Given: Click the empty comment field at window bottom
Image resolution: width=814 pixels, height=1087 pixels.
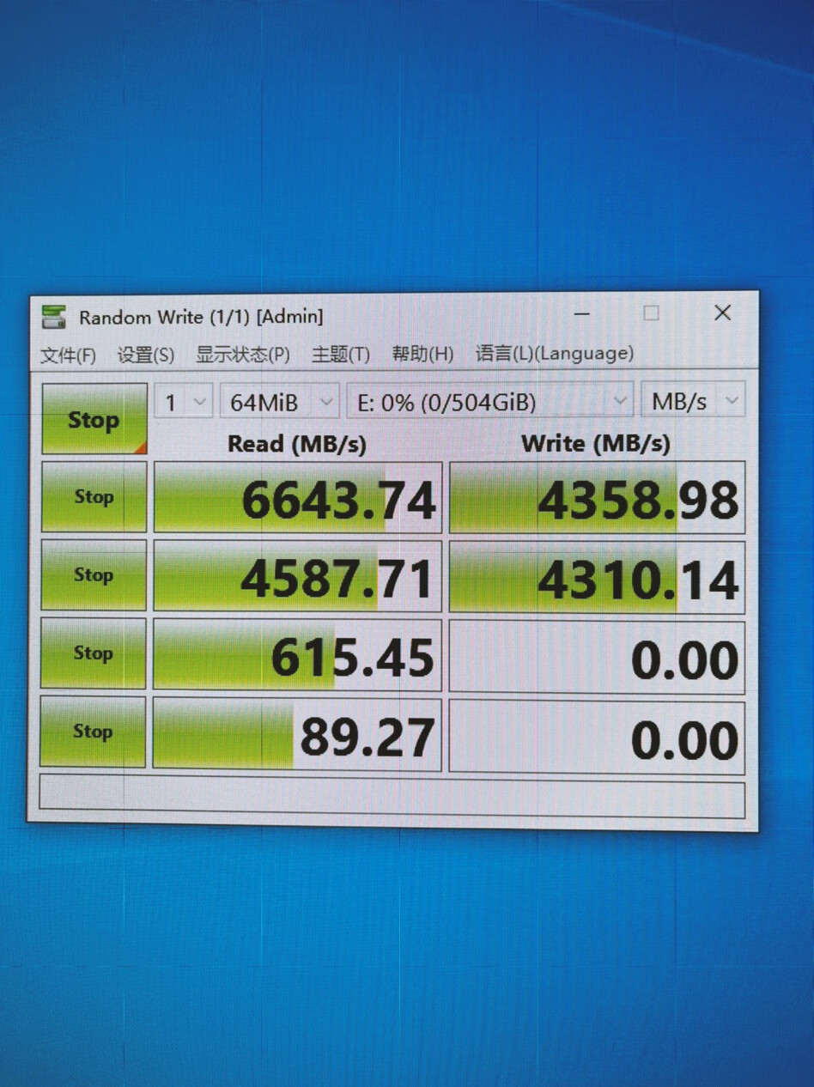Looking at the screenshot, I should [x=392, y=798].
